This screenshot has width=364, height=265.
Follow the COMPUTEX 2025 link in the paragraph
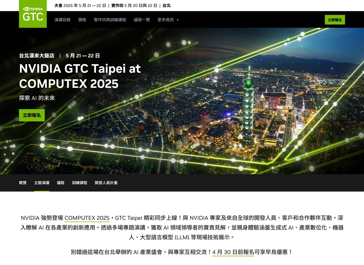pyautogui.click(x=87, y=218)
